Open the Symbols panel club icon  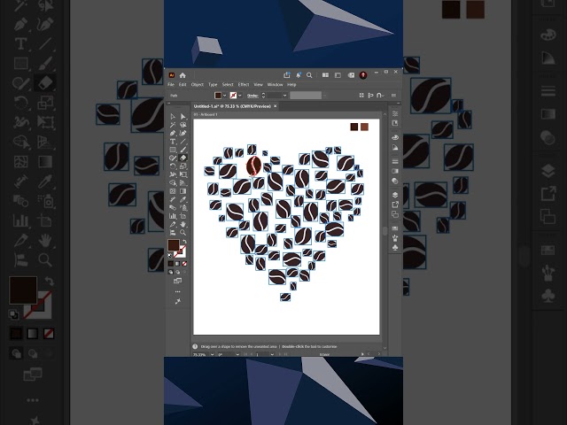395,248
